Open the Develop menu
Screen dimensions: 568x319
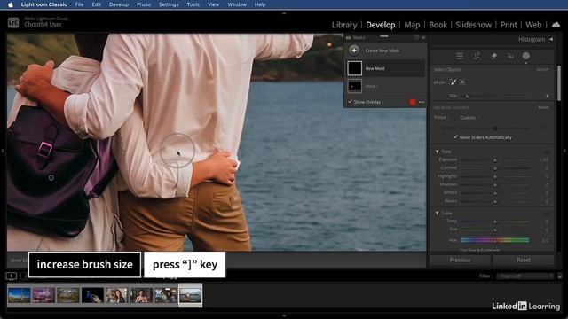(x=119, y=4)
